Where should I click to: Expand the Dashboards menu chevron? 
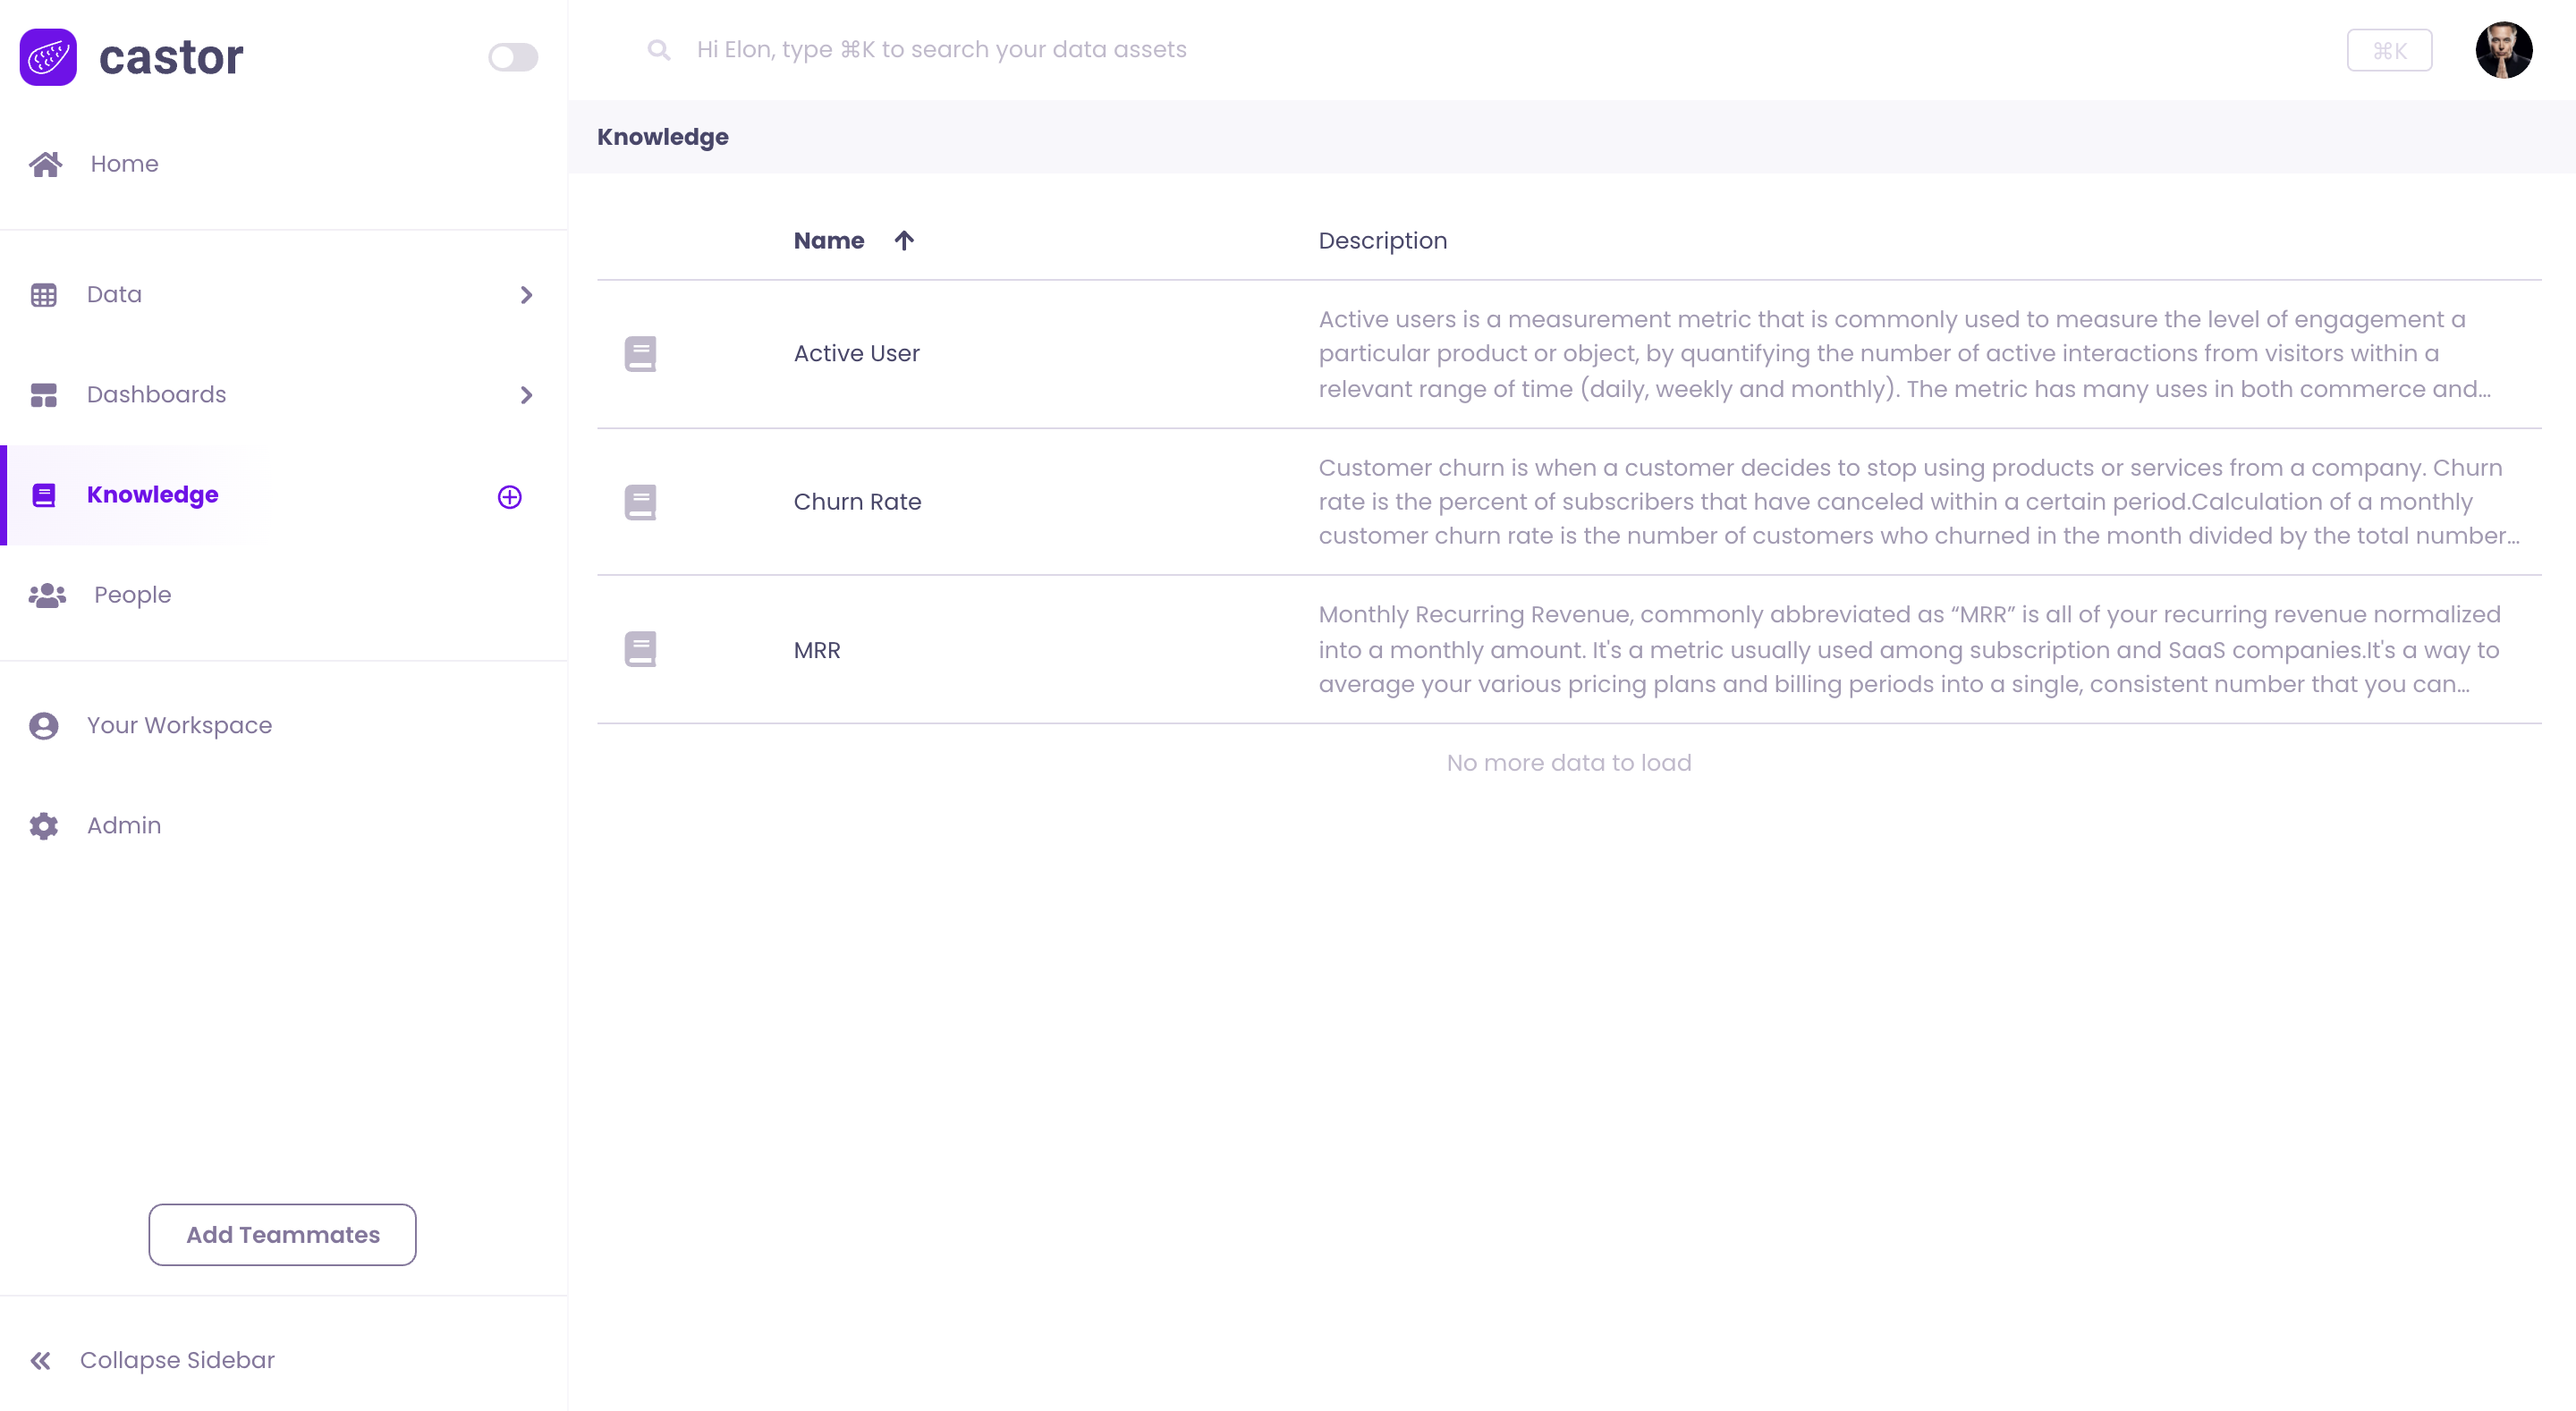tap(526, 395)
